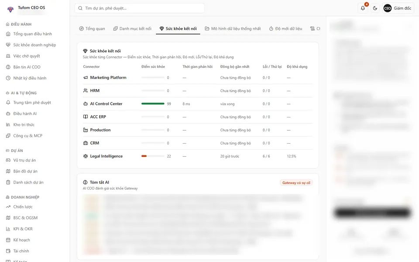
Task: Go to Sức khỏe doanh nghiệp
Action: click(x=35, y=45)
